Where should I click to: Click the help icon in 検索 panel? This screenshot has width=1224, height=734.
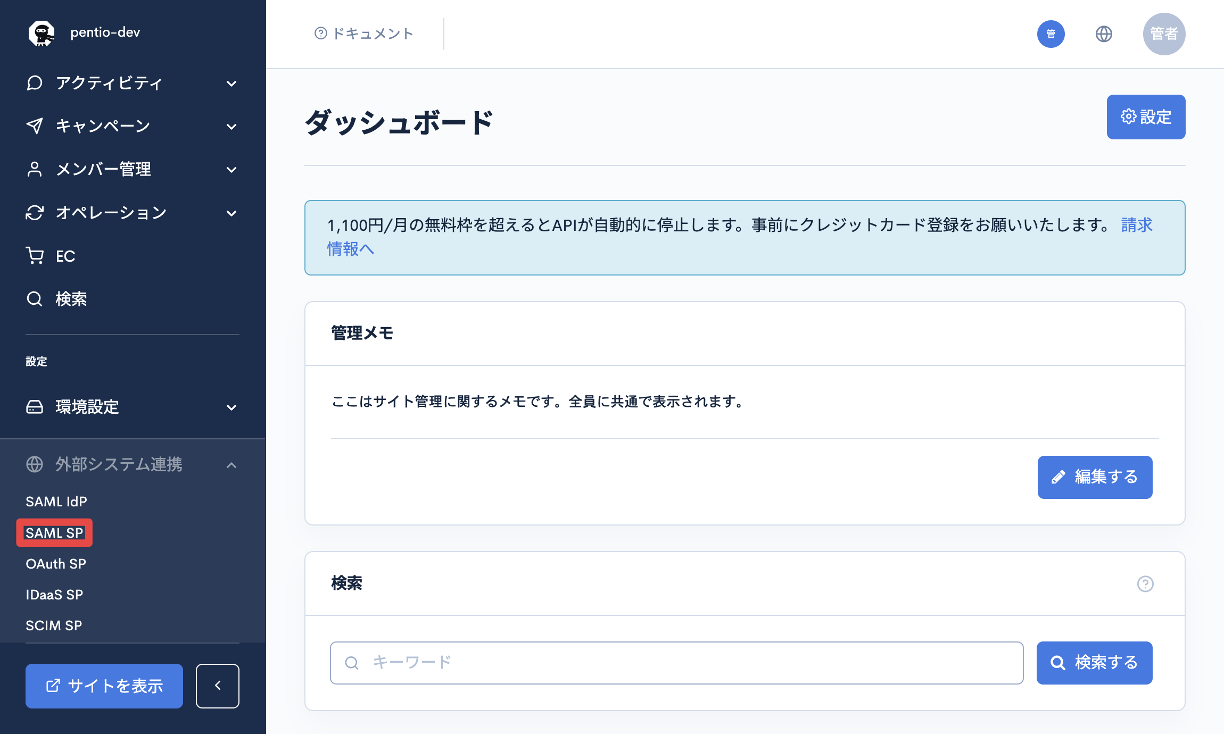(1145, 584)
